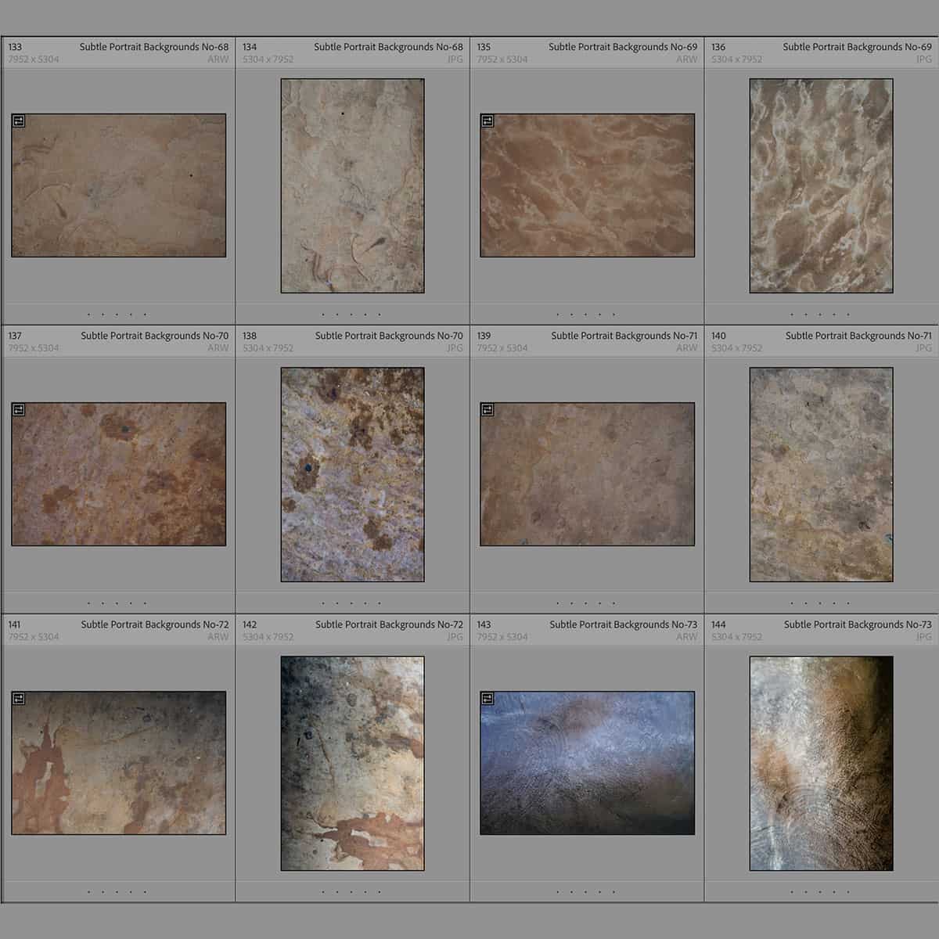939x939 pixels.
Task: Set star rating under thumbnail 143
Action: (585, 891)
